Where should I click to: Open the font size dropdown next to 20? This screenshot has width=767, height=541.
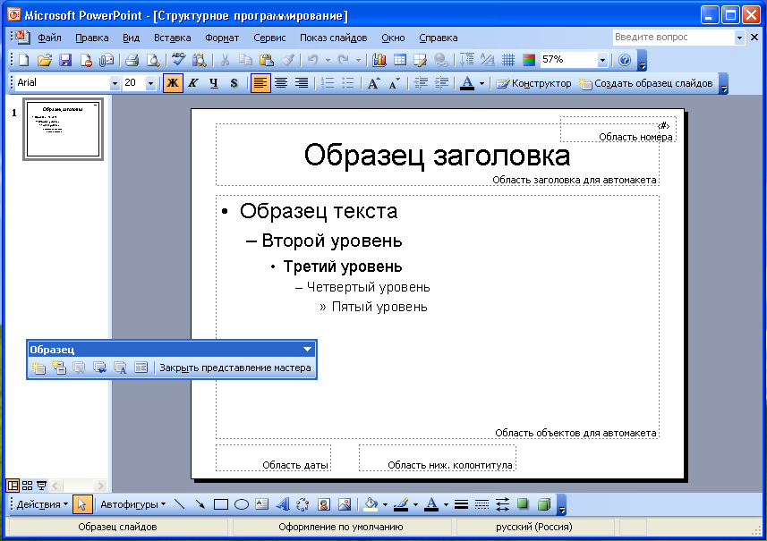pos(150,83)
